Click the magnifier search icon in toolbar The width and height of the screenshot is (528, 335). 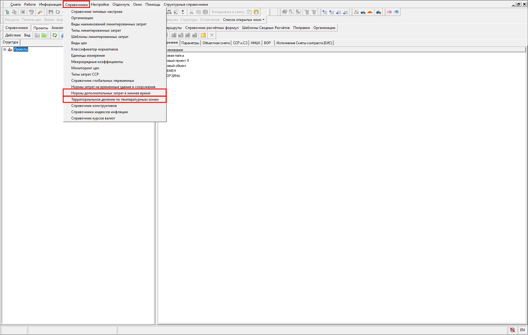[x=40, y=12]
